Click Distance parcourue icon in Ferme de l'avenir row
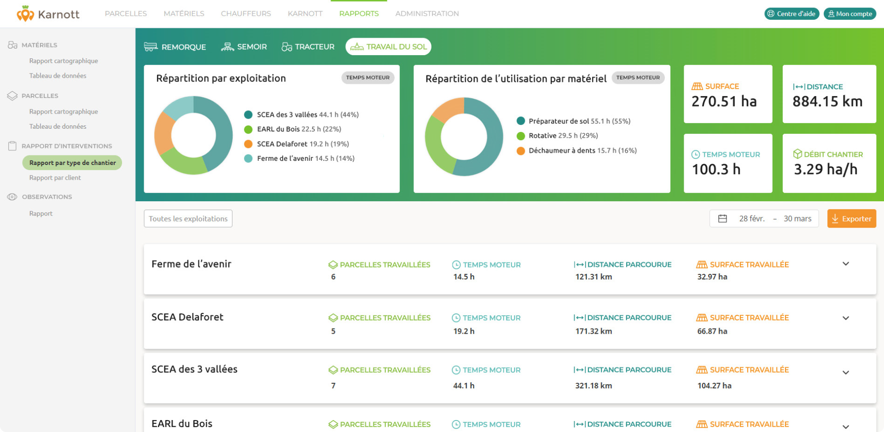Screen dimensions: 884x432 pyautogui.click(x=580, y=265)
